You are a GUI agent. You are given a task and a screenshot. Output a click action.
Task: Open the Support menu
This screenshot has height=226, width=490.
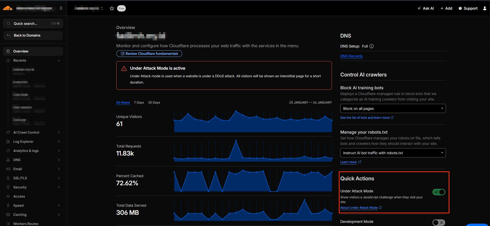point(468,8)
